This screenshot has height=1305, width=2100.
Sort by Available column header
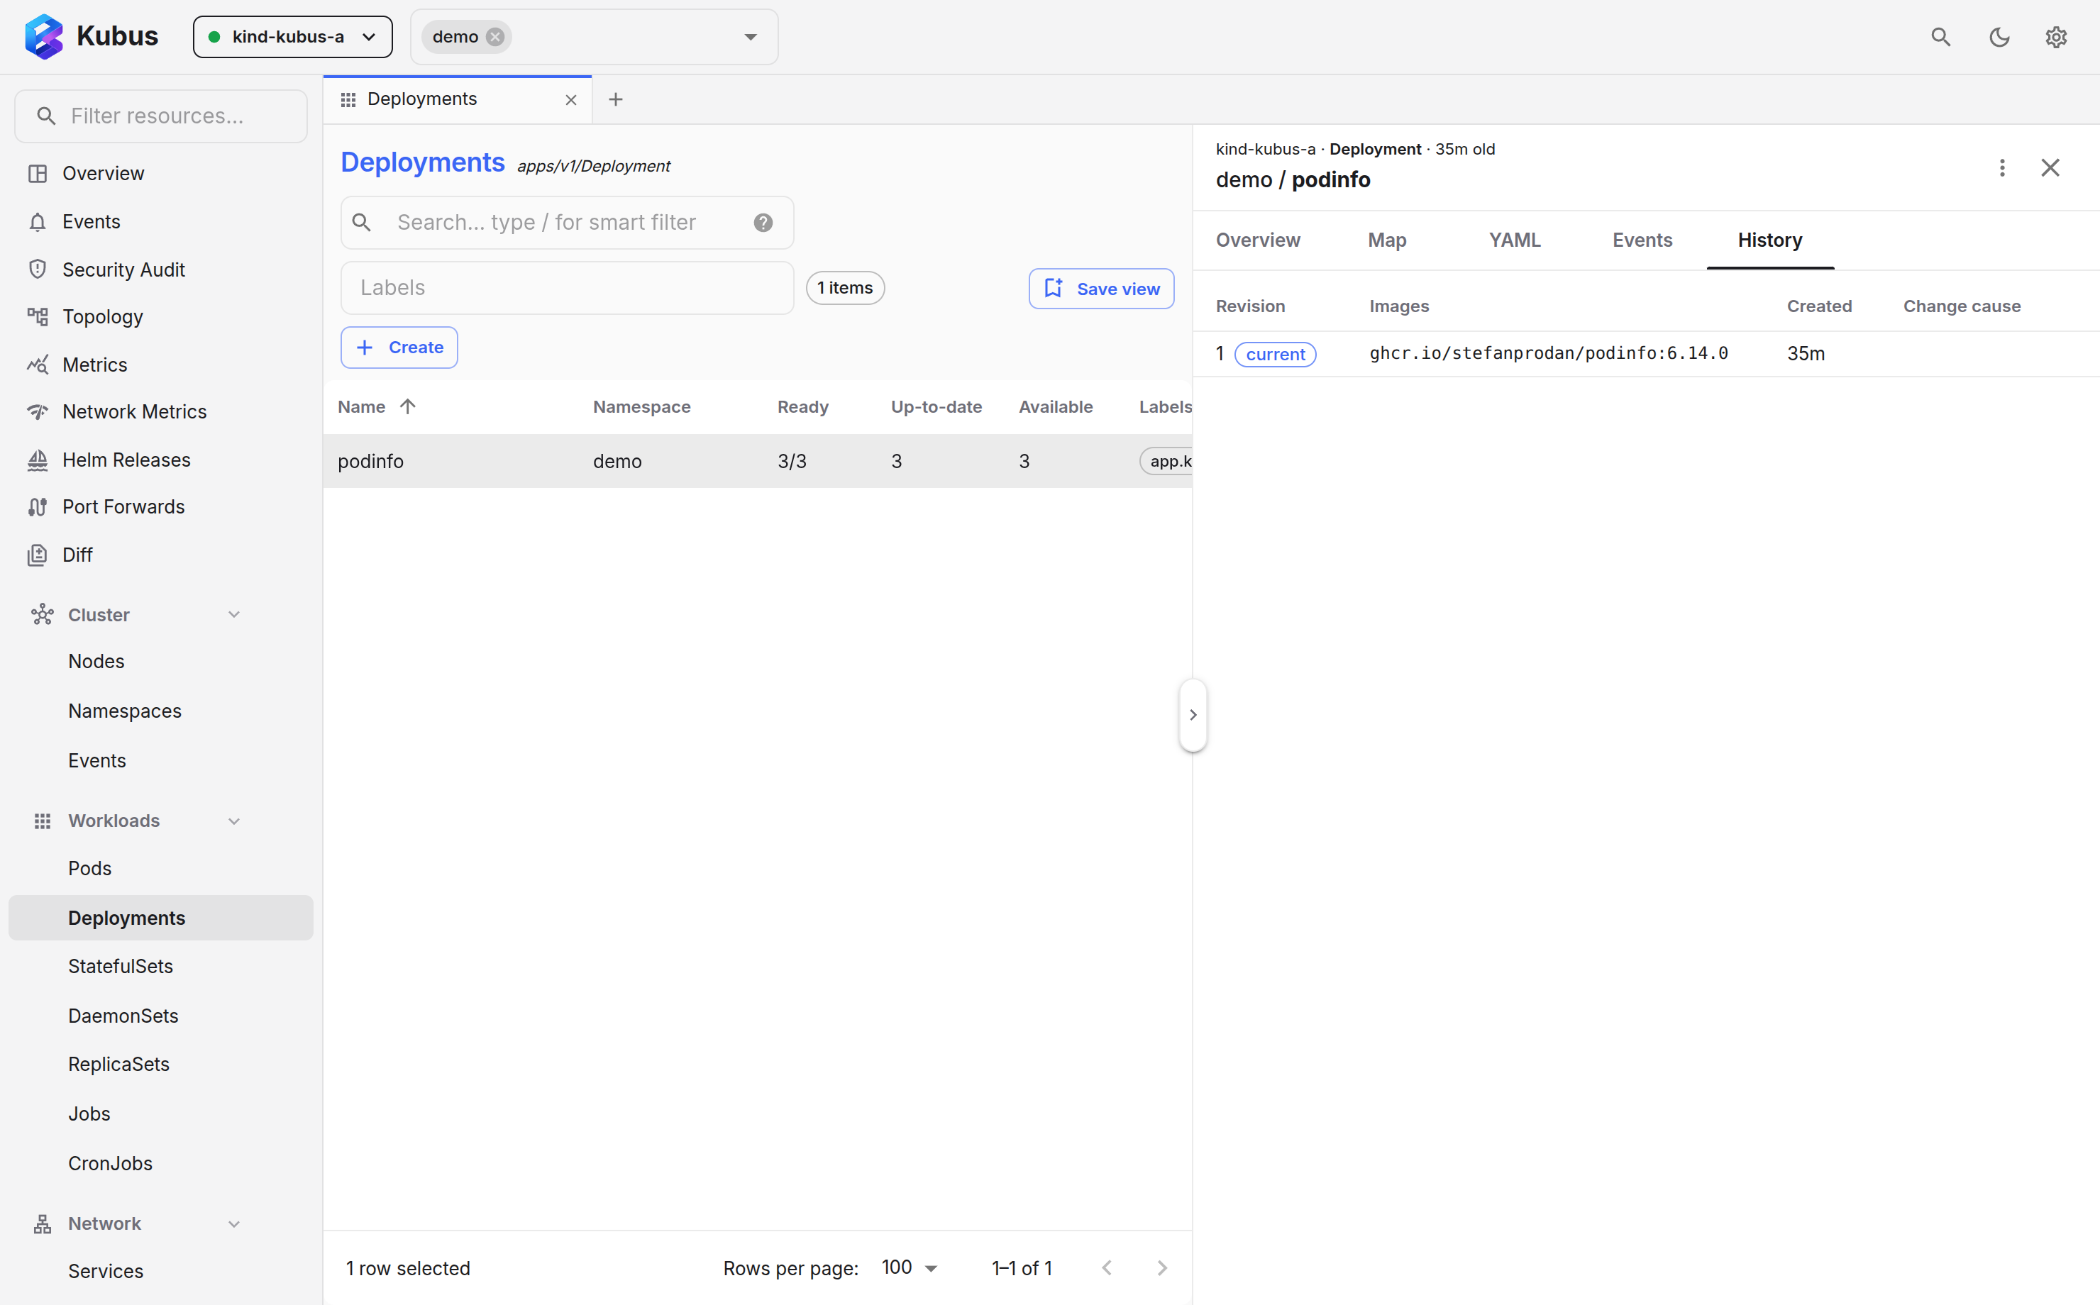[x=1056, y=406]
